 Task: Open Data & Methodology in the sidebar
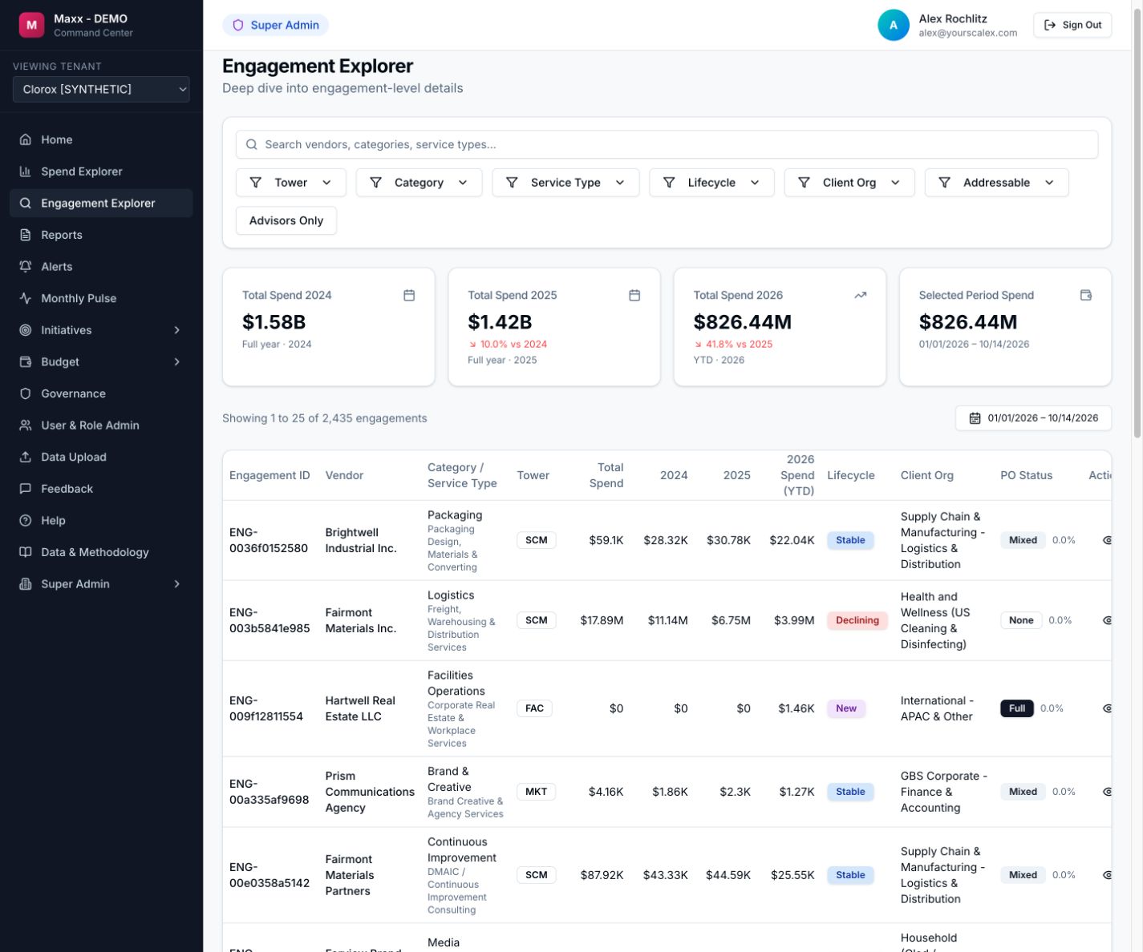[x=101, y=552]
